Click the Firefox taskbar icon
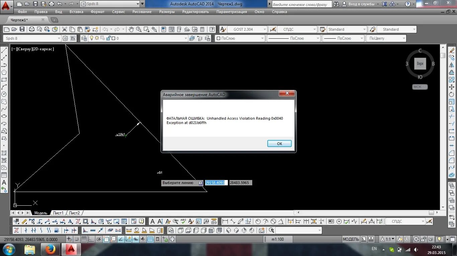Viewport: 457px width, 256px height. tap(51, 249)
